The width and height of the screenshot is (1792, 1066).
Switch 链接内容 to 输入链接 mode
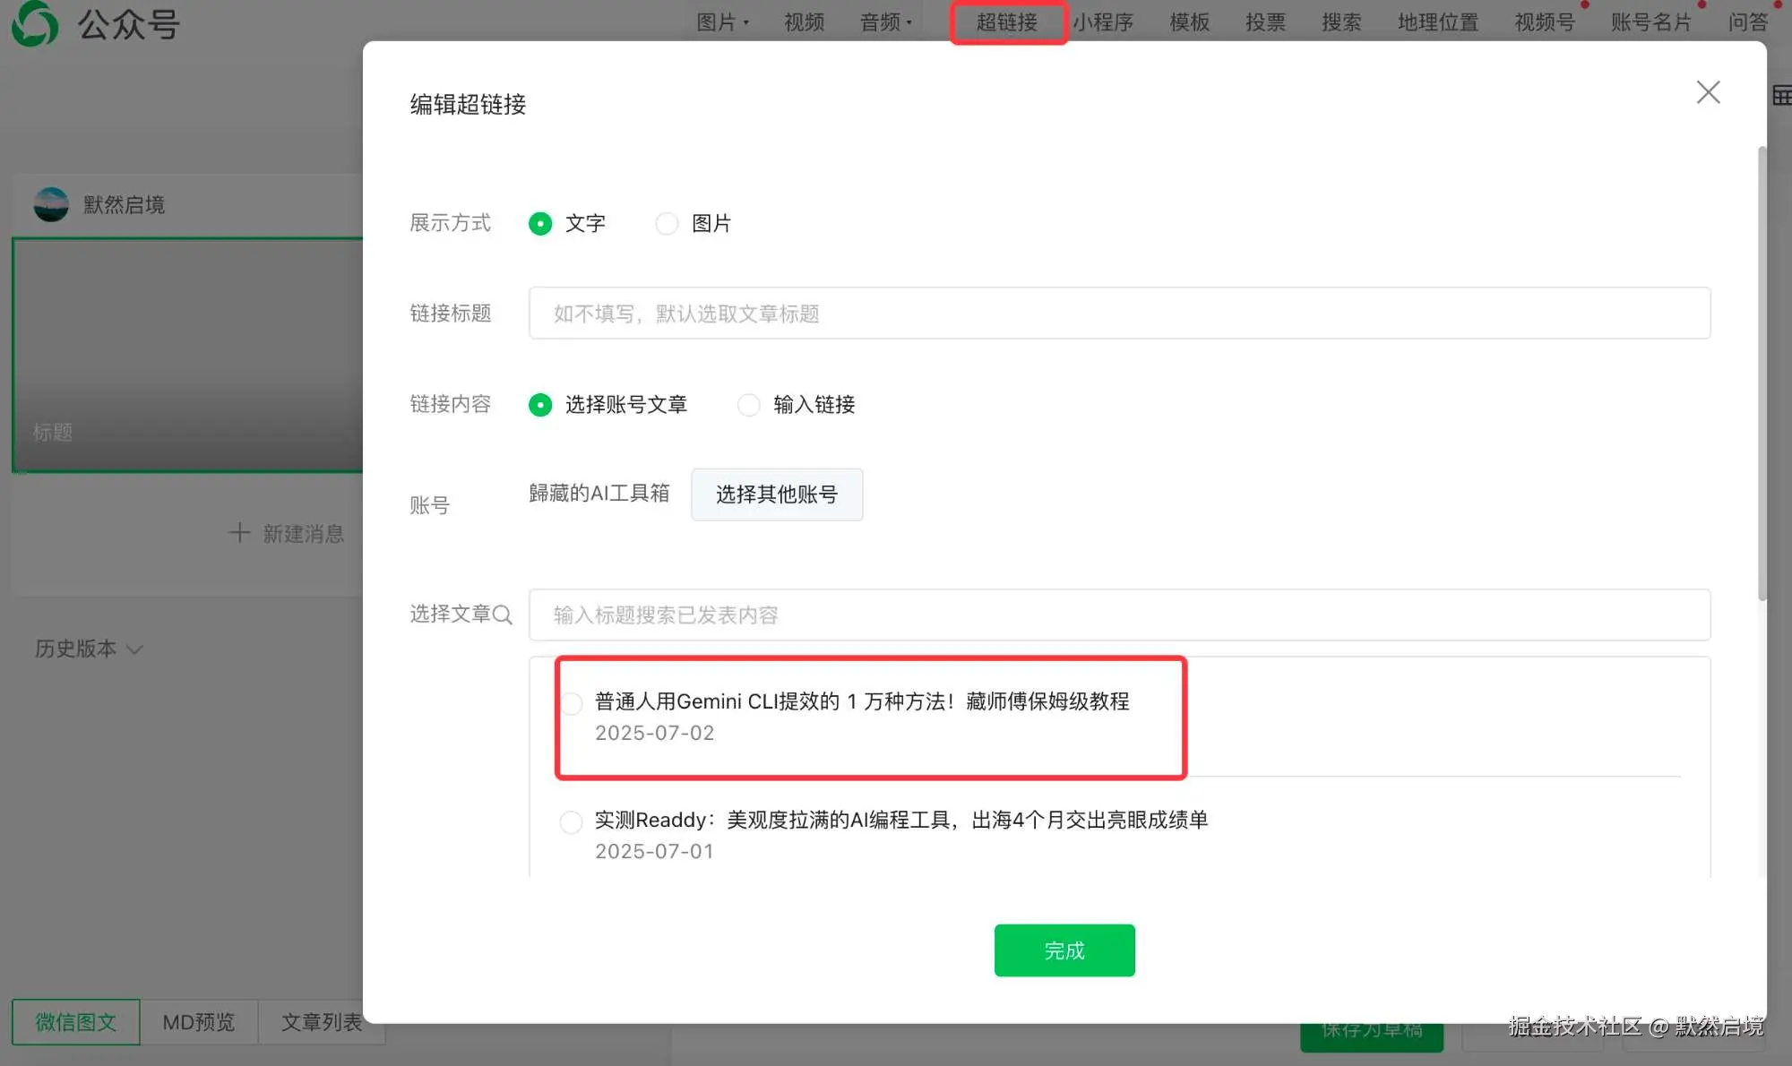pyautogui.click(x=749, y=405)
